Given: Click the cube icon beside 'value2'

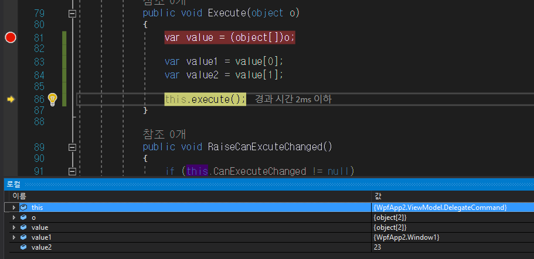Looking at the screenshot, I should pyautogui.click(x=23, y=247).
